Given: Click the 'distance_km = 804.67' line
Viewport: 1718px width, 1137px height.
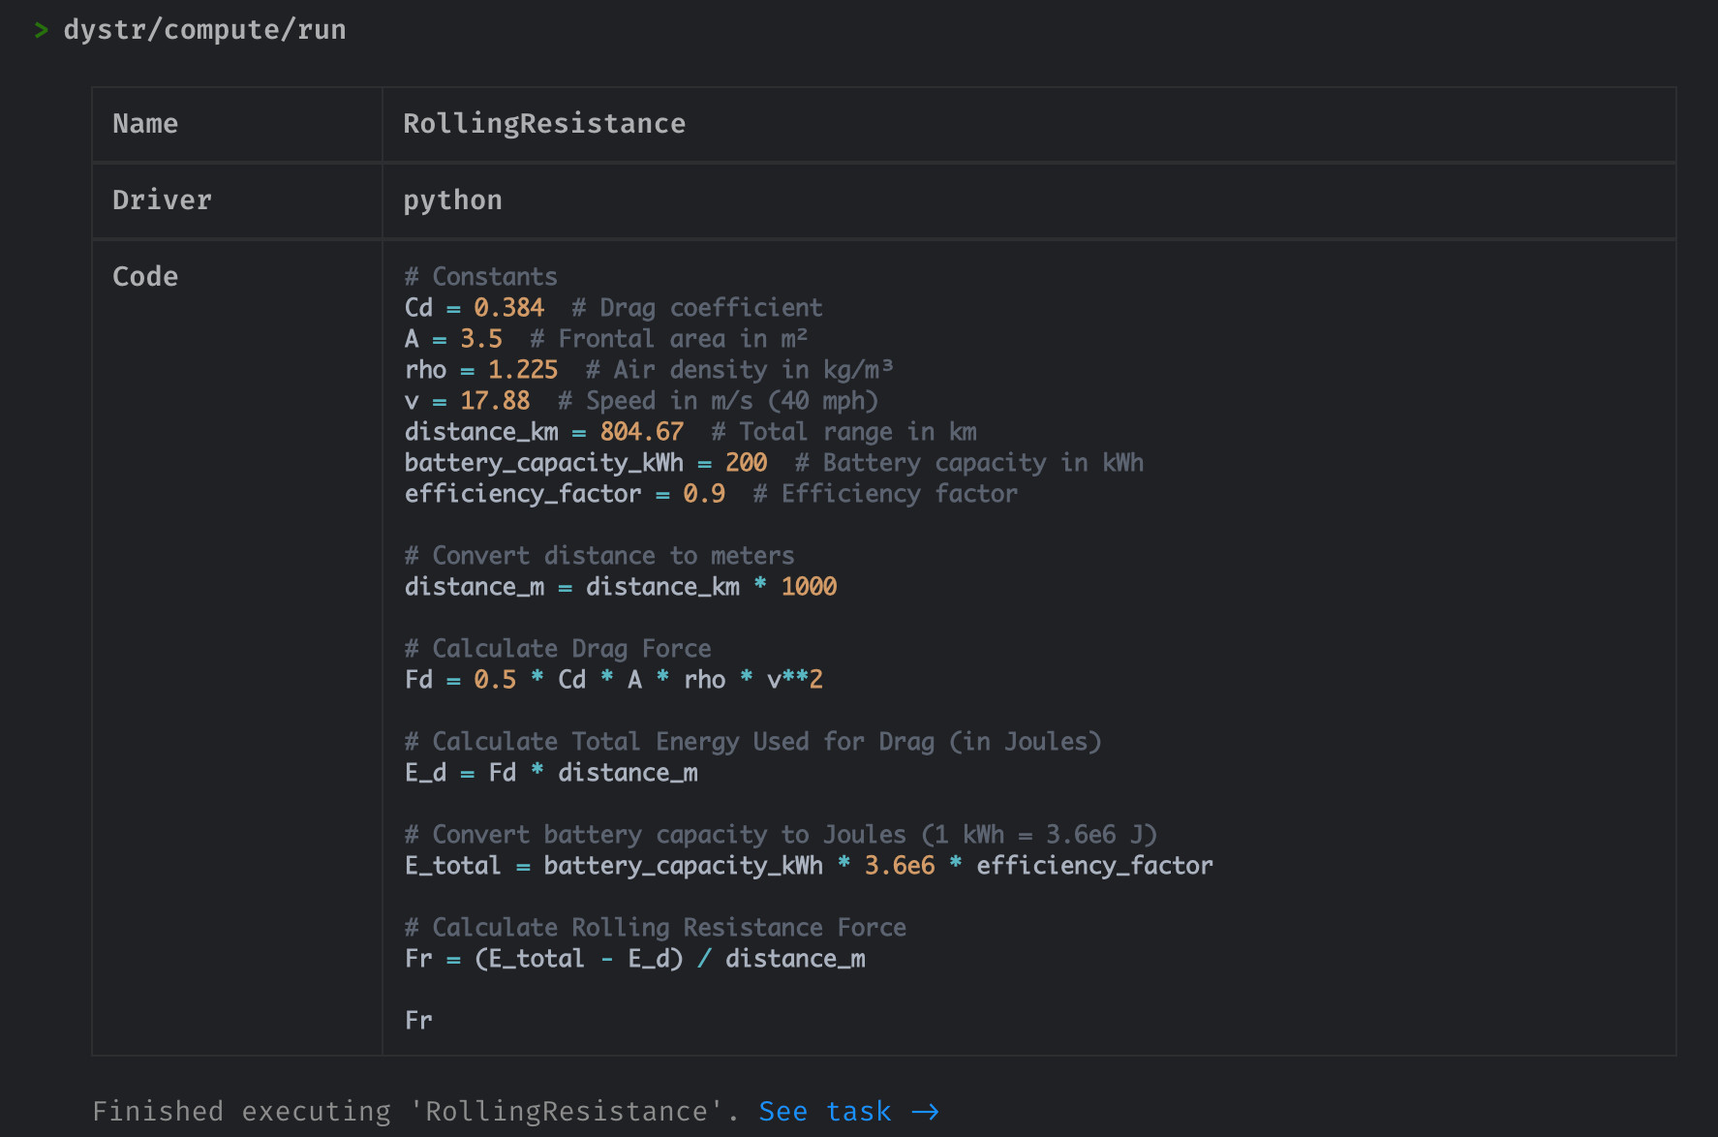Looking at the screenshot, I should pos(690,432).
